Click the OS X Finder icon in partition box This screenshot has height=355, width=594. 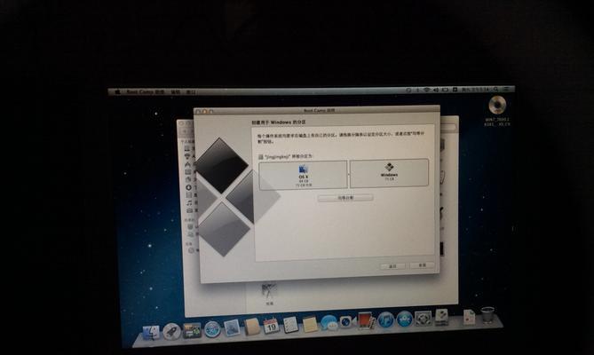click(304, 170)
